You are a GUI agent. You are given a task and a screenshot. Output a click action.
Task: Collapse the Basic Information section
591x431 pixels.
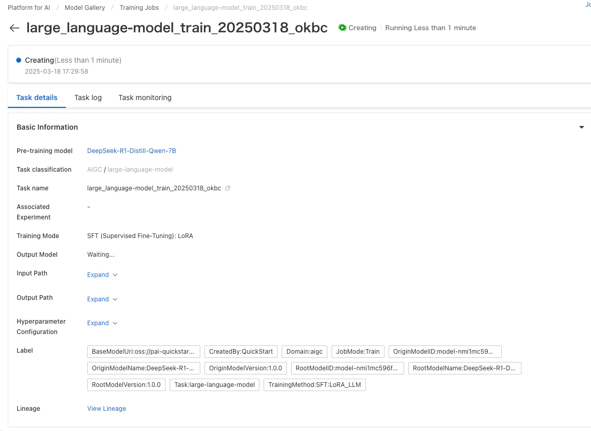point(582,128)
